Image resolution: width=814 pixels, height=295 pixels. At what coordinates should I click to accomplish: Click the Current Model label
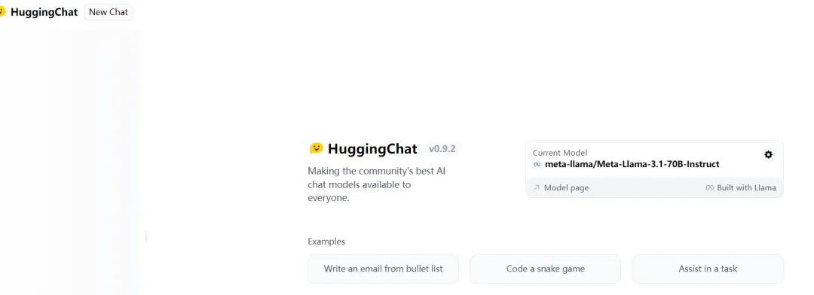(x=559, y=153)
